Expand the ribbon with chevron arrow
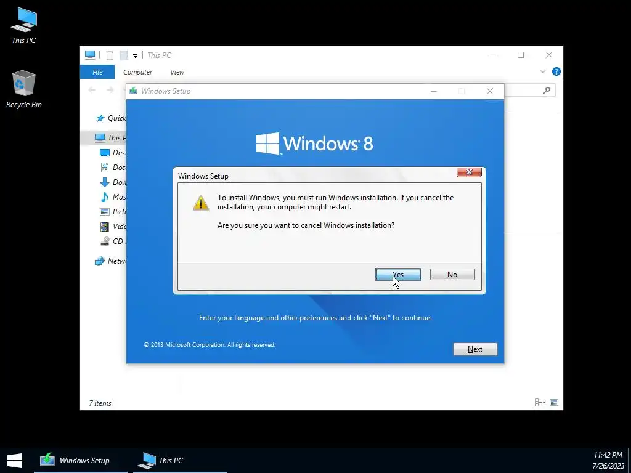 542,71
